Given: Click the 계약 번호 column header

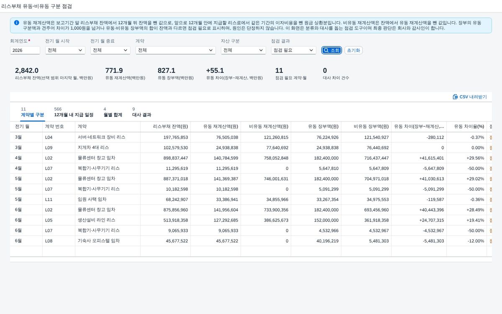Looking at the screenshot, I should click(x=59, y=126).
